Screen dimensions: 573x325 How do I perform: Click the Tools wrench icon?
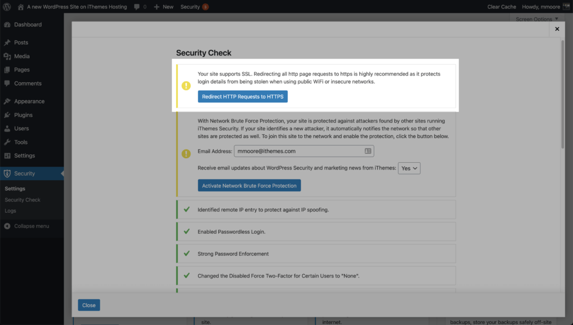pos(7,142)
